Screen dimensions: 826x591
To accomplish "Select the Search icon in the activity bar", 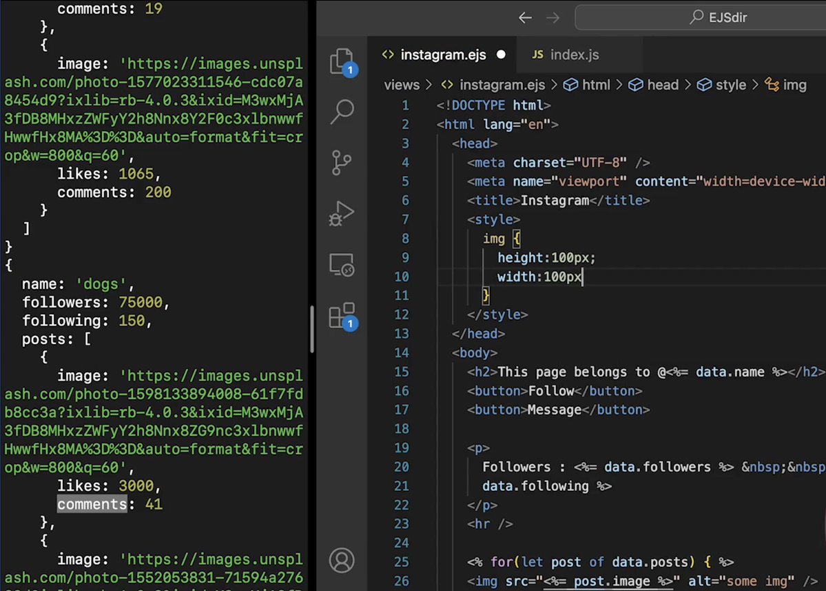I will coord(342,111).
